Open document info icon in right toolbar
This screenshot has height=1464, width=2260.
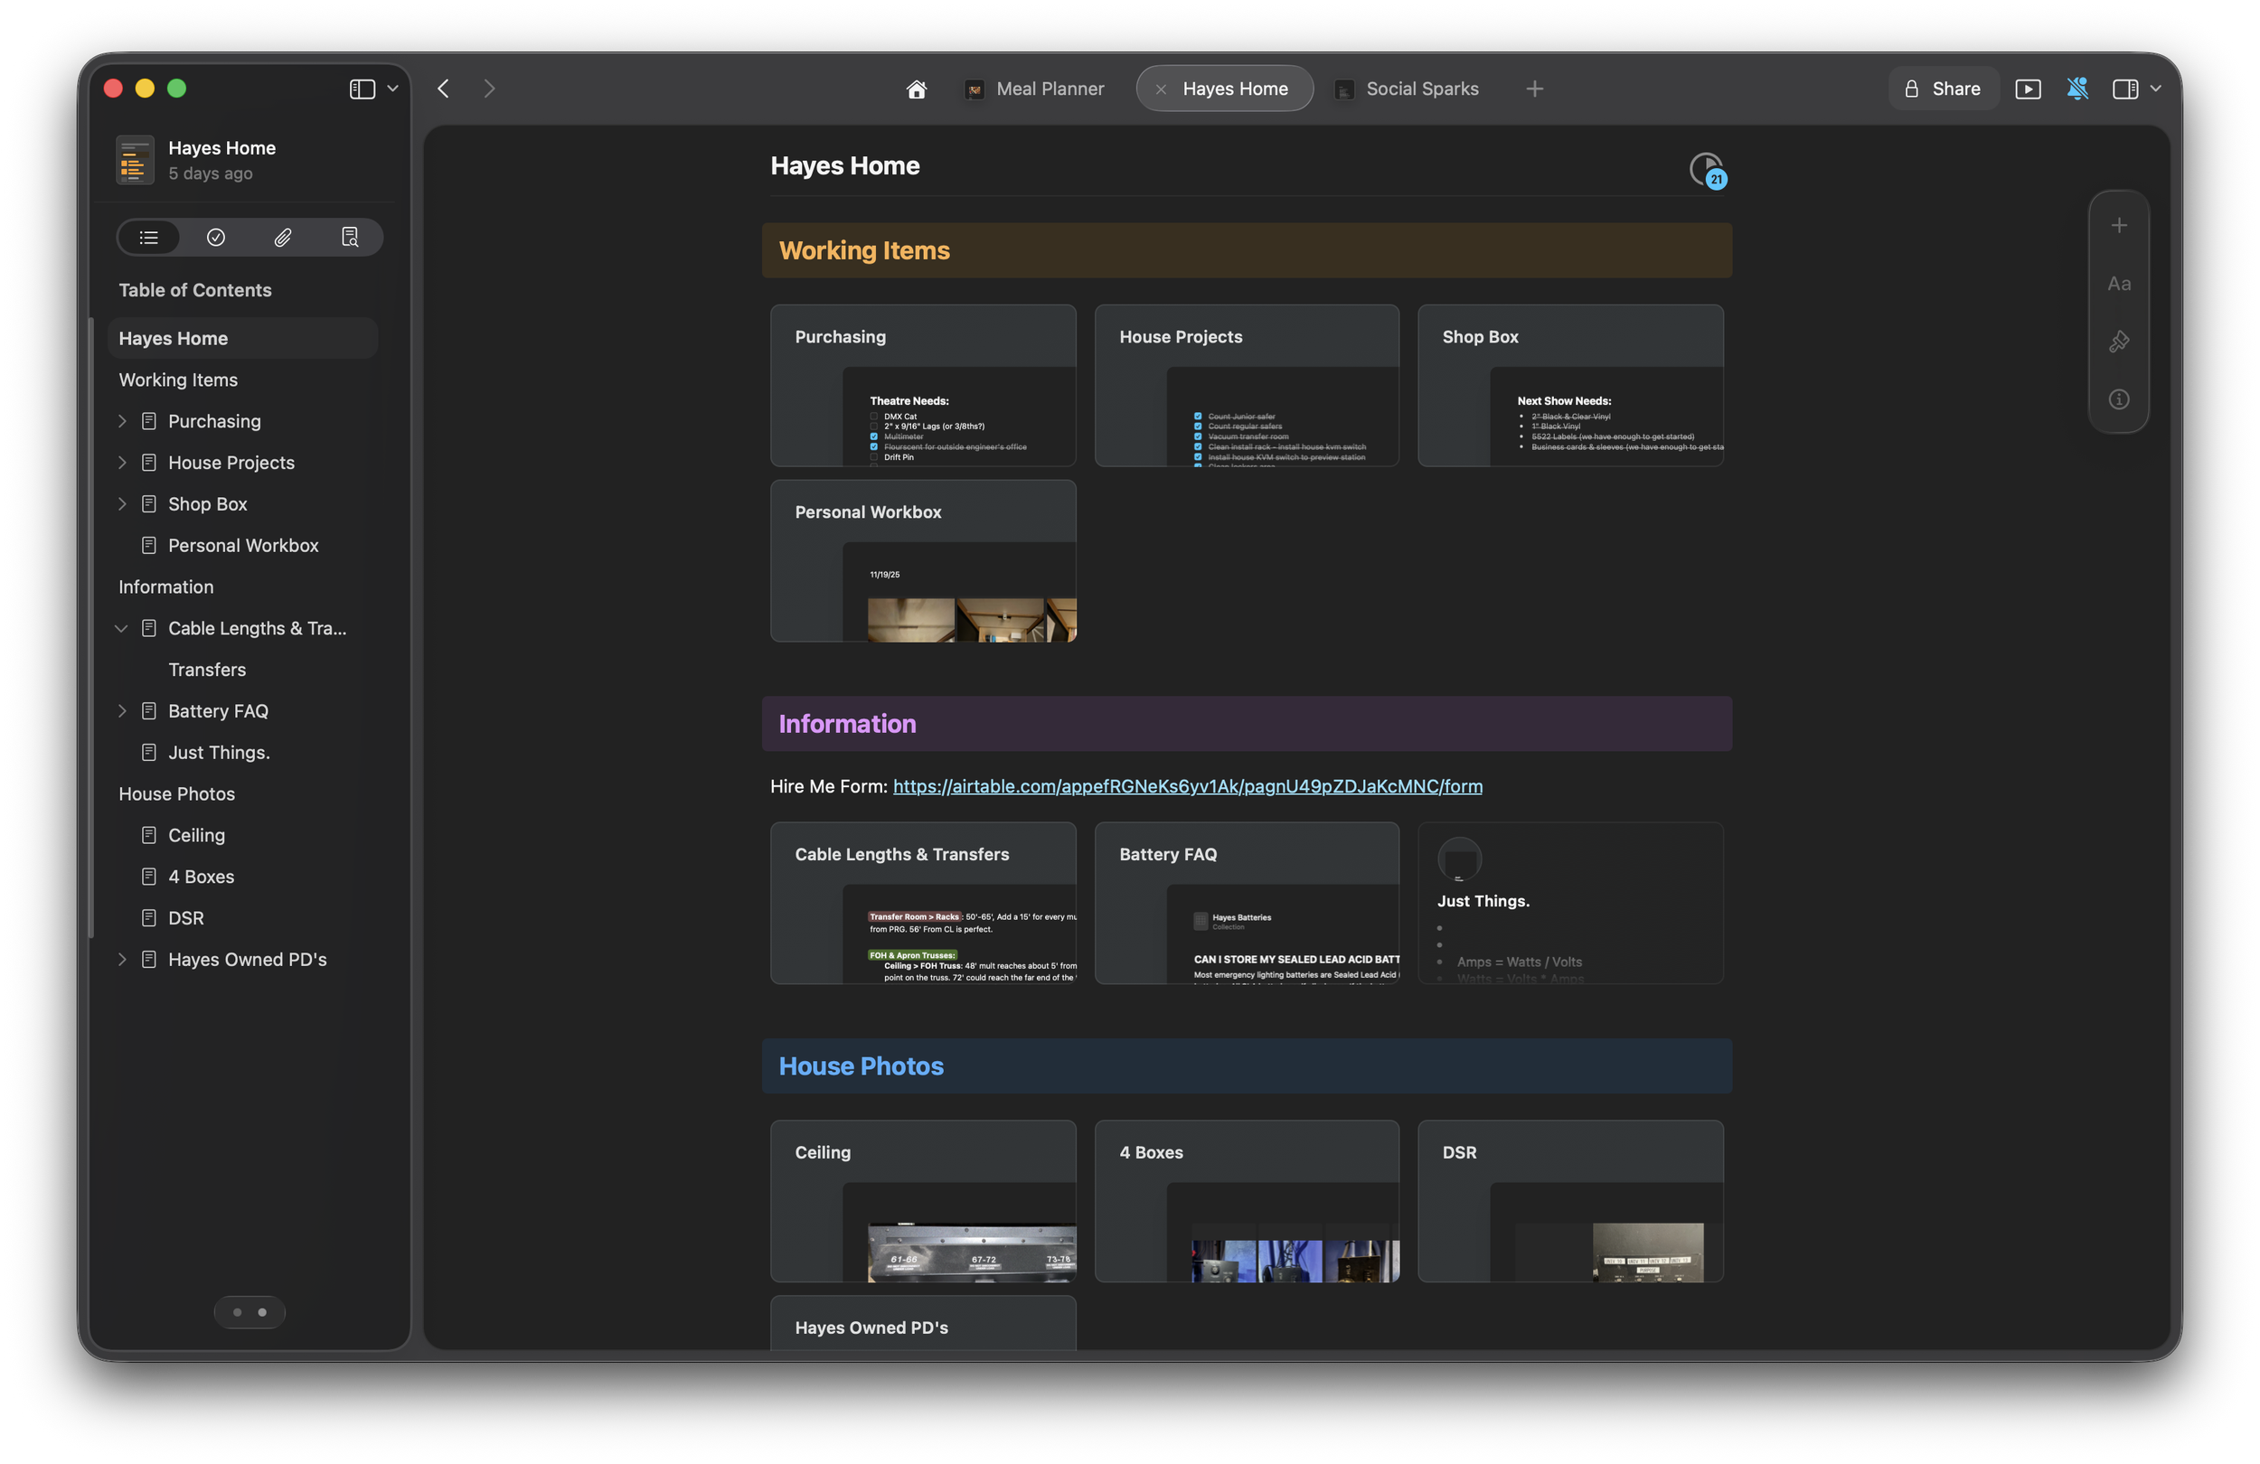(2118, 399)
